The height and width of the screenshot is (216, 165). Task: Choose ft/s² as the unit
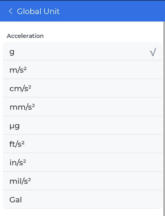[82, 144]
